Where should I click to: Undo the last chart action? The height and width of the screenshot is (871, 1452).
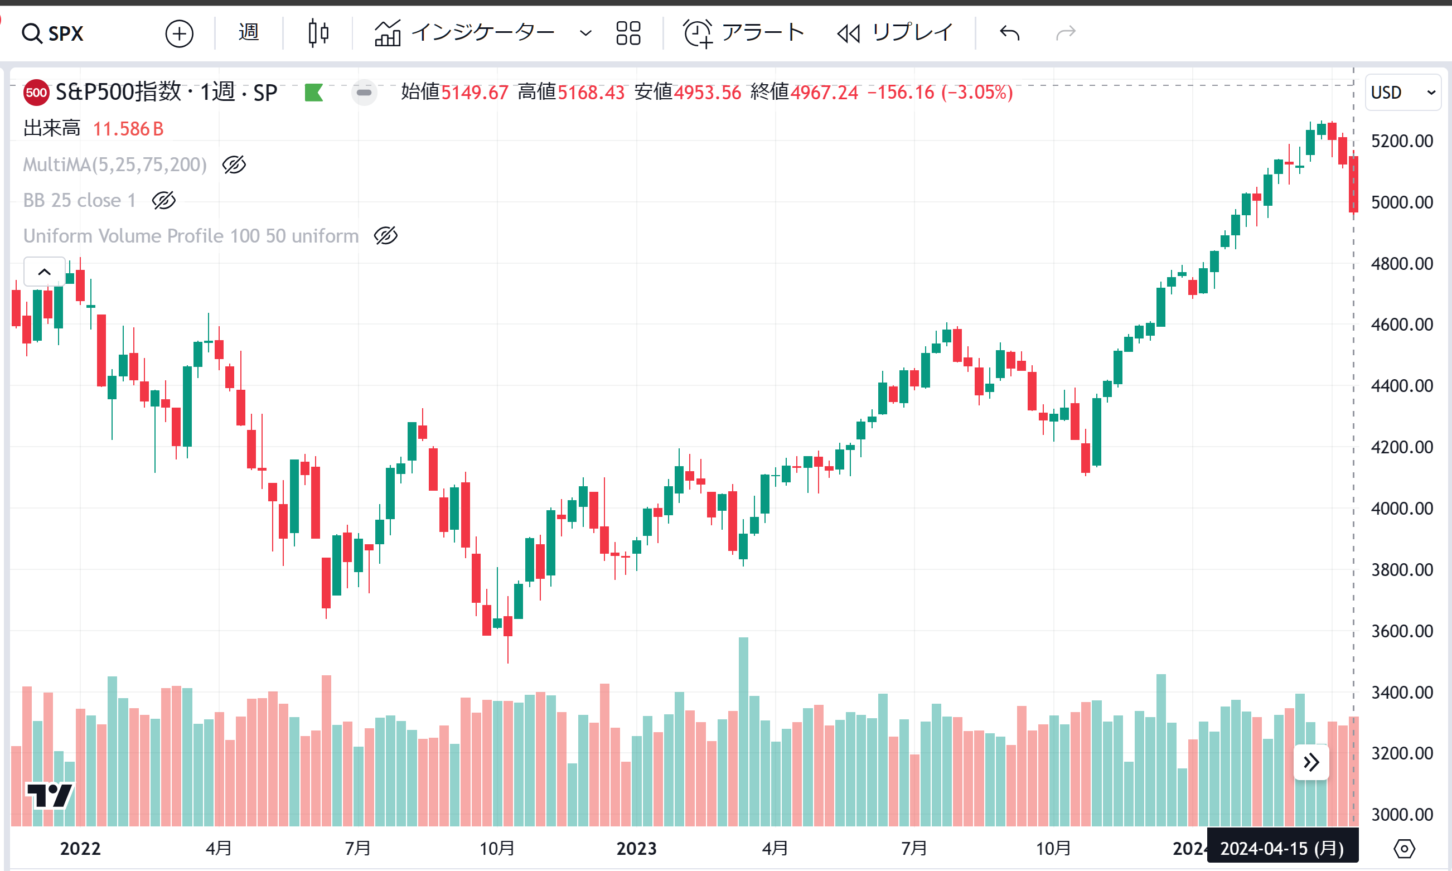click(x=1009, y=33)
